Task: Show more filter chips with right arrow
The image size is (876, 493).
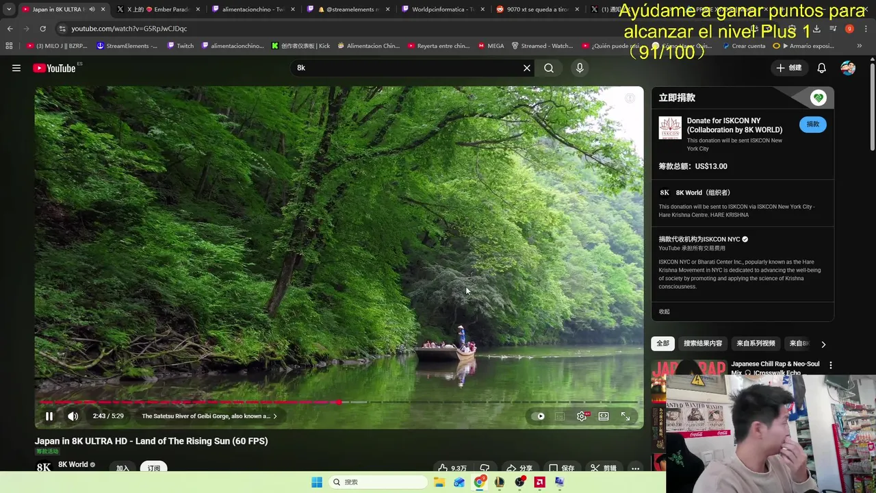Action: pos(823,344)
